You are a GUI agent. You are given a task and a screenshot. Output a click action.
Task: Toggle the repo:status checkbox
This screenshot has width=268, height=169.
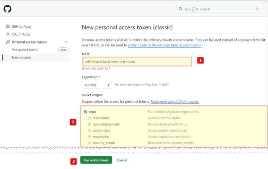89,118
